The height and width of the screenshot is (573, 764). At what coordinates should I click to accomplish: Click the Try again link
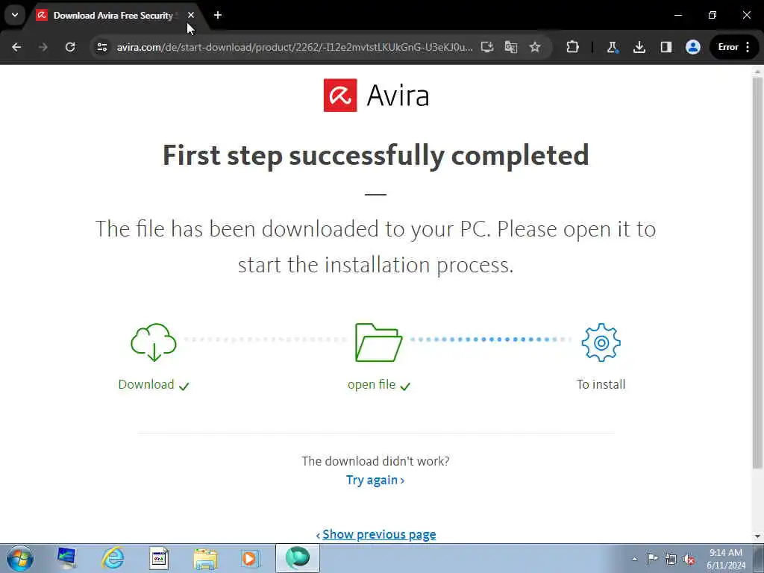(x=375, y=480)
